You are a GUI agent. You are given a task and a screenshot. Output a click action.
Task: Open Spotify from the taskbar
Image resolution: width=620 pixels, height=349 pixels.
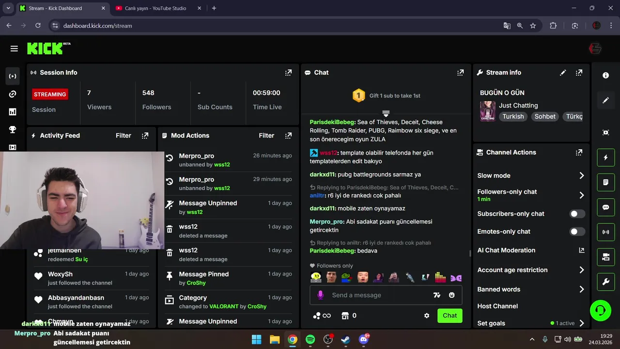[x=310, y=340]
